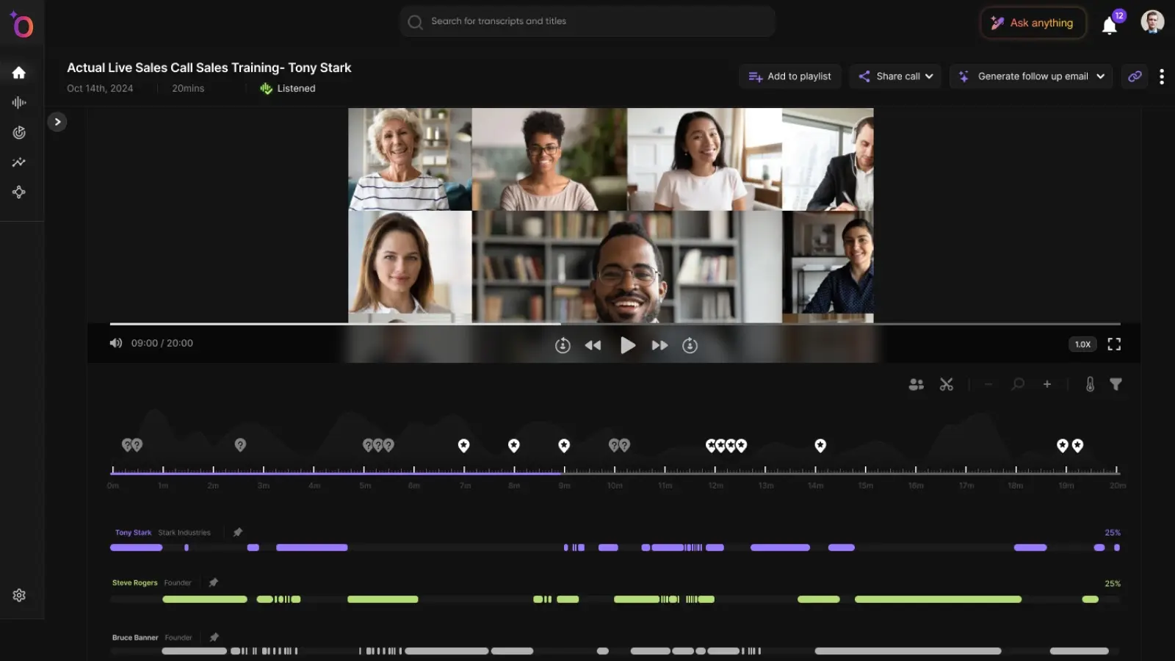Viewport: 1175px width, 661px height.
Task: Pin the Tony Stark speaker track
Action: tap(238, 532)
